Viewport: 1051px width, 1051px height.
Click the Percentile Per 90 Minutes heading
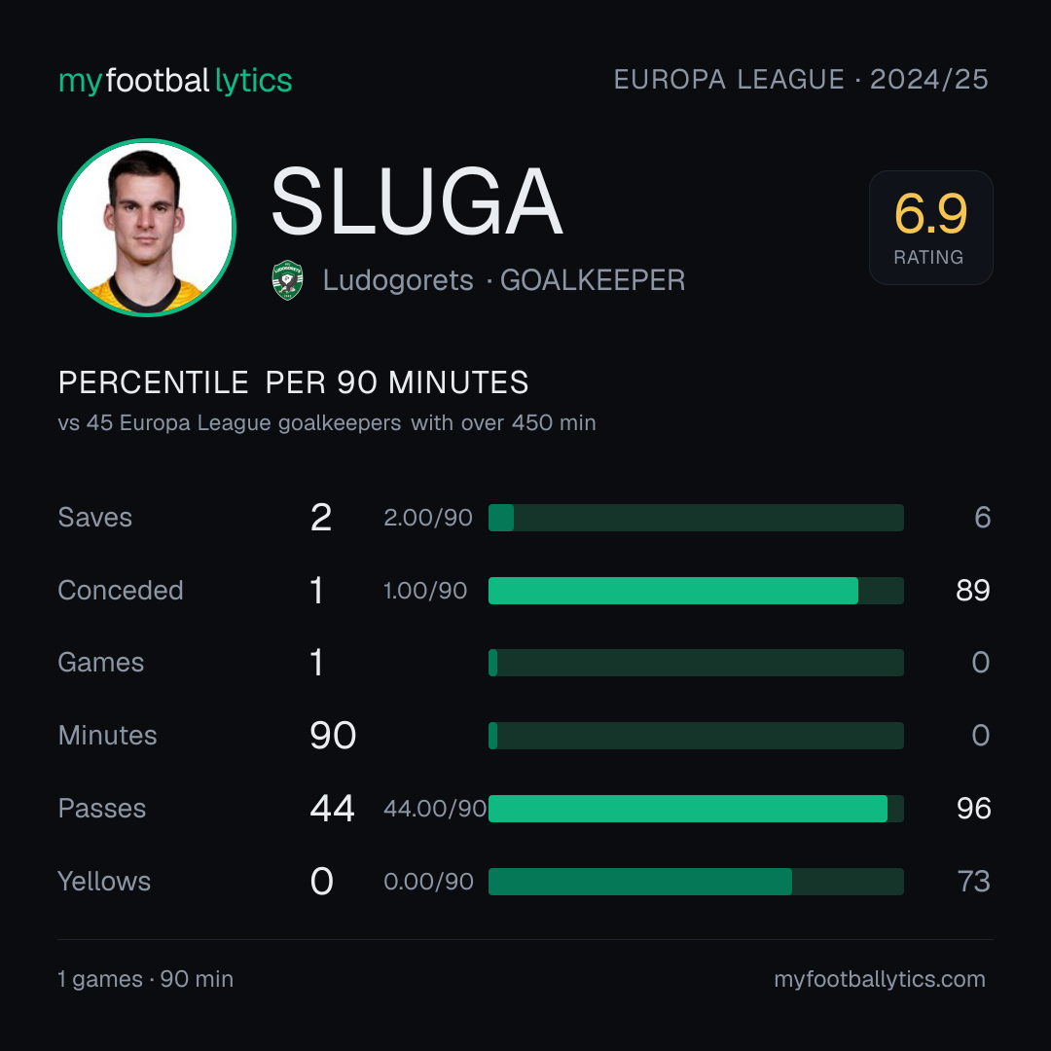coord(294,382)
